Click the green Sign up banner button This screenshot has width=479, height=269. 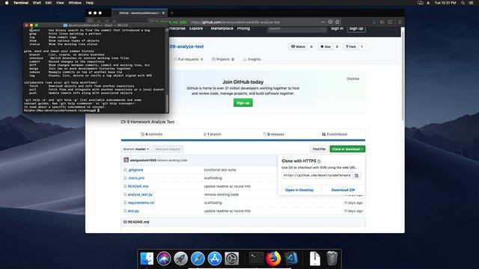(243, 103)
